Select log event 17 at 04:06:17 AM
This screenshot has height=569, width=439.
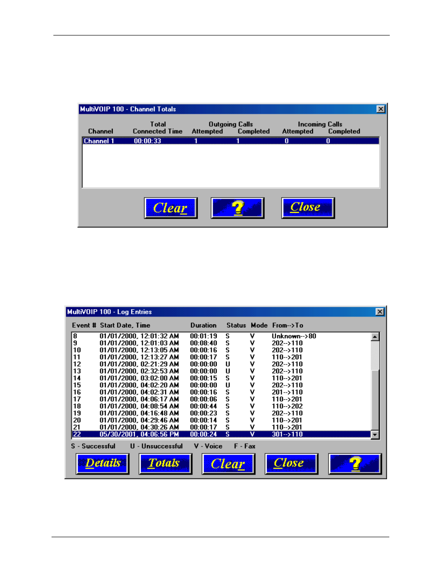pyautogui.click(x=221, y=399)
